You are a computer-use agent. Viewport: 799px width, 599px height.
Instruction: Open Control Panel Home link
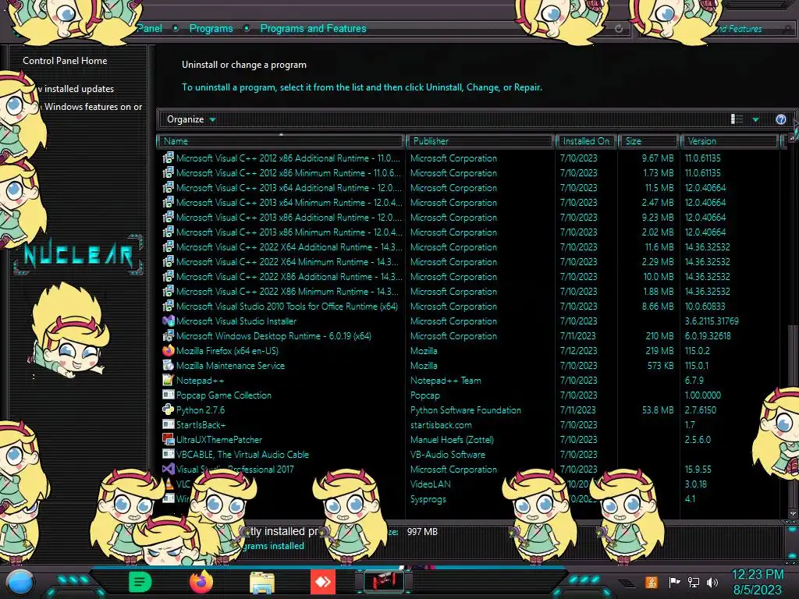pyautogui.click(x=65, y=61)
